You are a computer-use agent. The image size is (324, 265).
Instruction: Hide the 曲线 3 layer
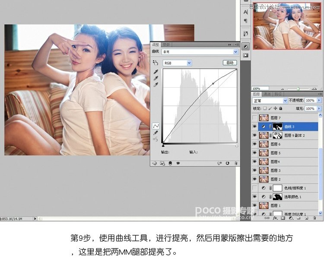point(255,127)
